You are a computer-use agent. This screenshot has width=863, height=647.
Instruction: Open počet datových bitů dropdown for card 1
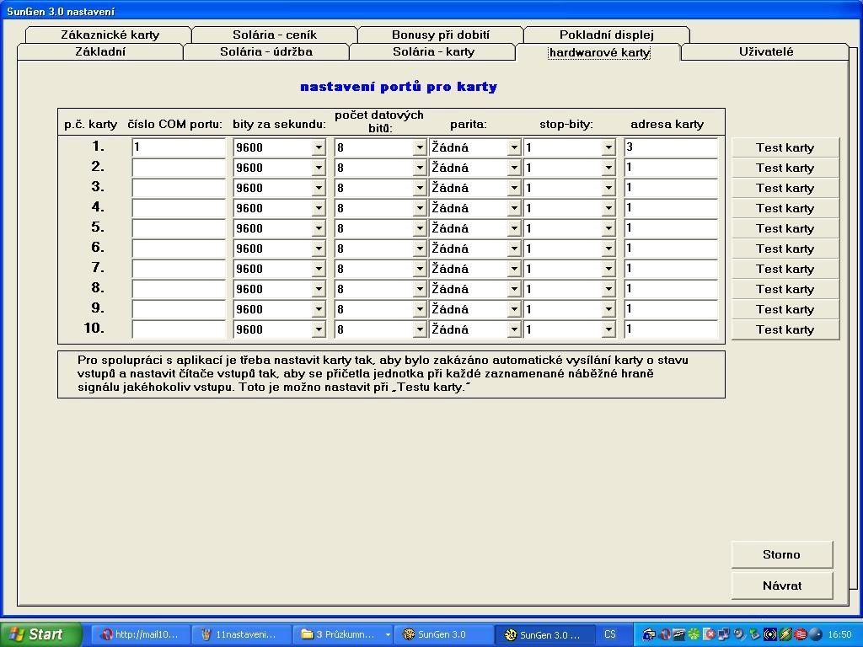click(x=420, y=147)
